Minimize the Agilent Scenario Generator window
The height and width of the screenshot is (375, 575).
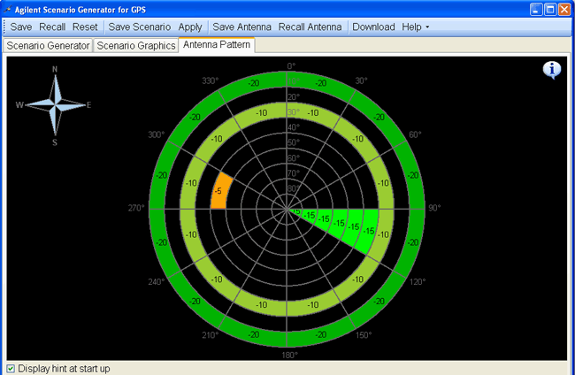click(x=534, y=9)
